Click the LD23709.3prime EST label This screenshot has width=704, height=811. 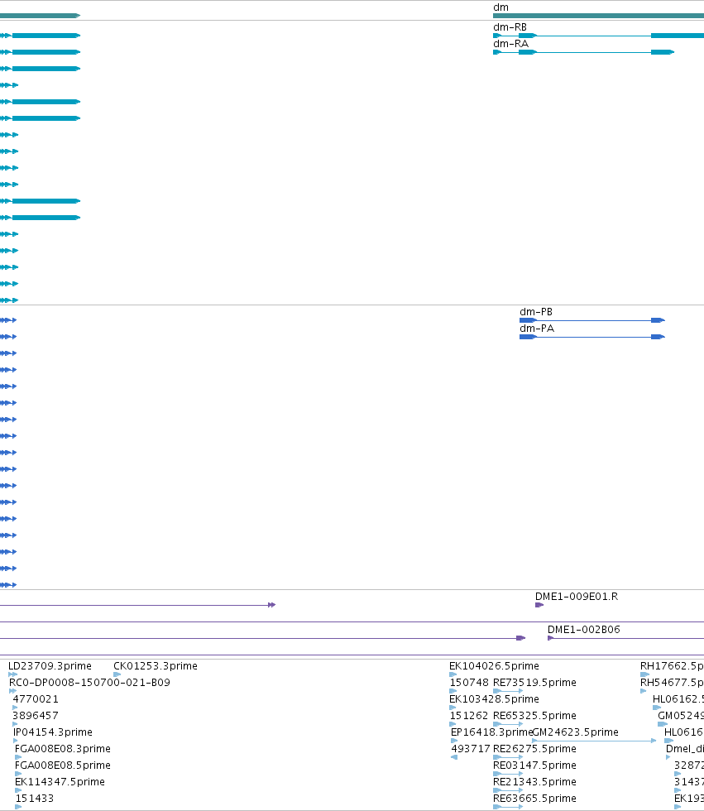coord(50,665)
